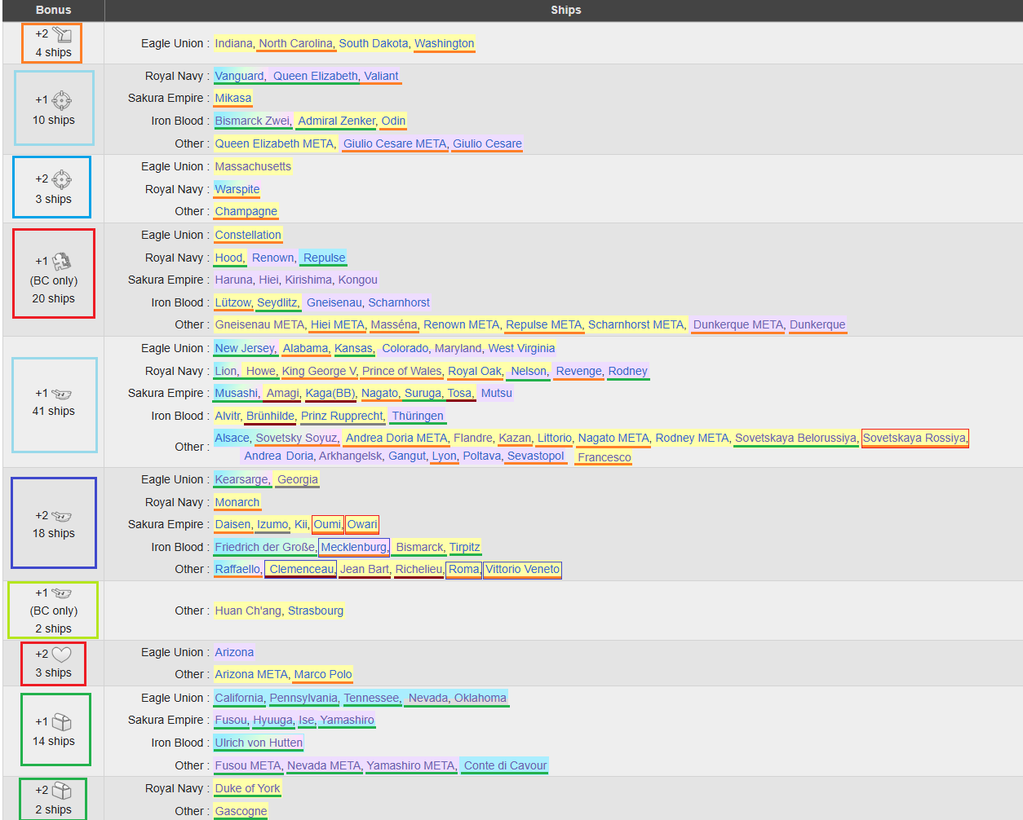Viewport: 1023px width, 820px height.
Task: Open the Mikasa ship link
Action: pos(233,98)
